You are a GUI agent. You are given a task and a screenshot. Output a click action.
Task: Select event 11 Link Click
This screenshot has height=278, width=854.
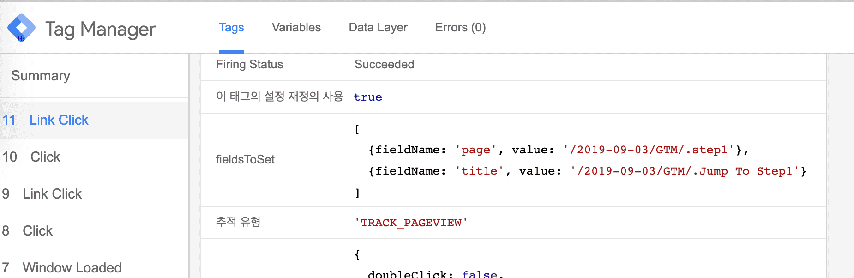point(59,120)
